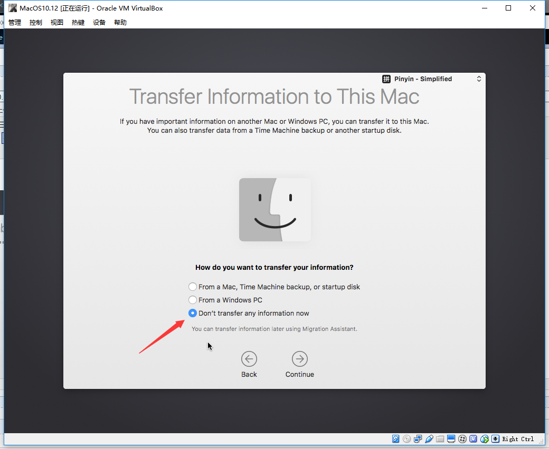Select Don't transfer any information now
Image resolution: width=549 pixels, height=449 pixels.
point(249,314)
